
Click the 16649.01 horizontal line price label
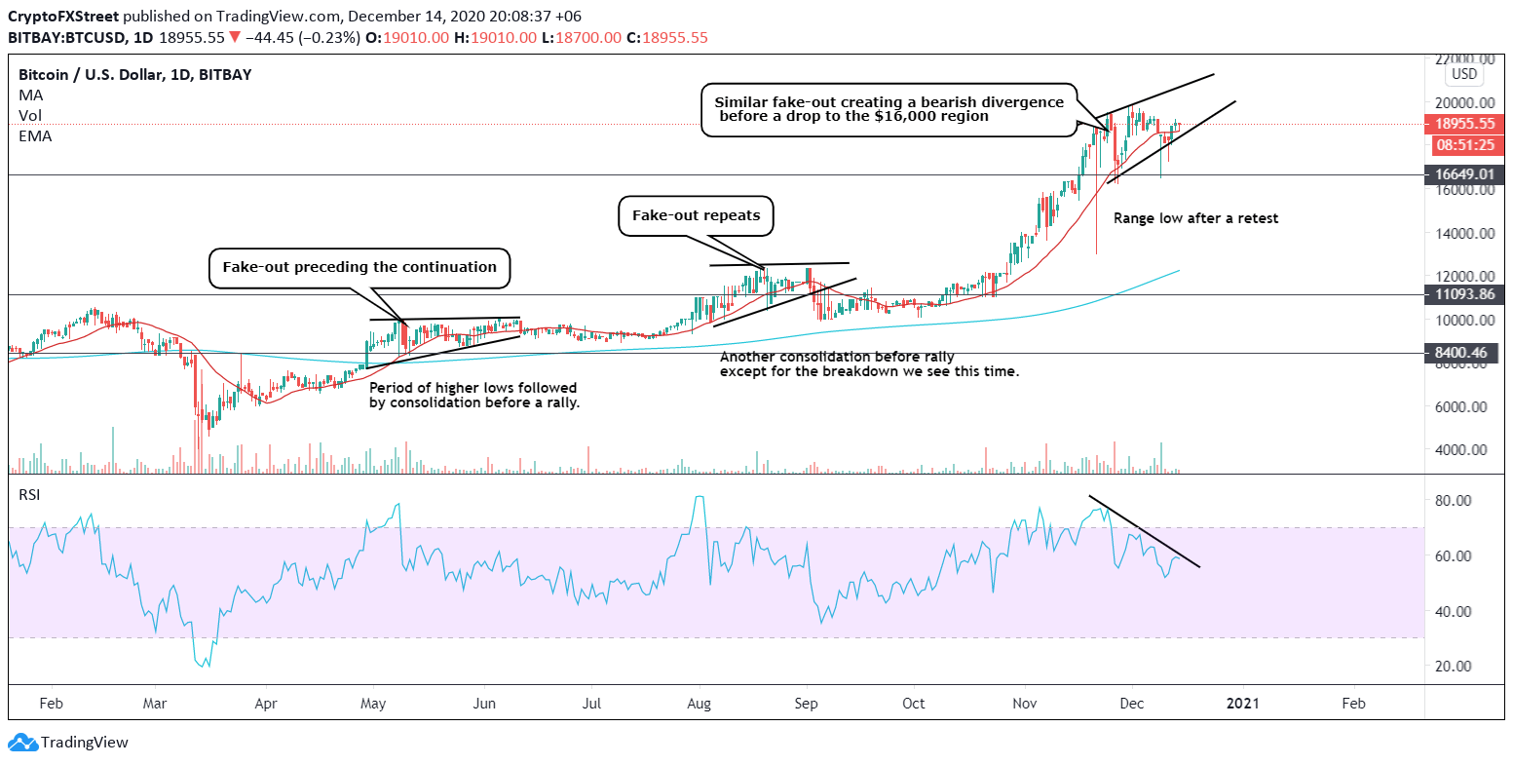1465,174
